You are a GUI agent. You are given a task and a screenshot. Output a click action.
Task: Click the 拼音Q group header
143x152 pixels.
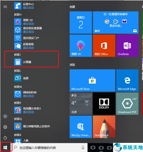point(18,119)
